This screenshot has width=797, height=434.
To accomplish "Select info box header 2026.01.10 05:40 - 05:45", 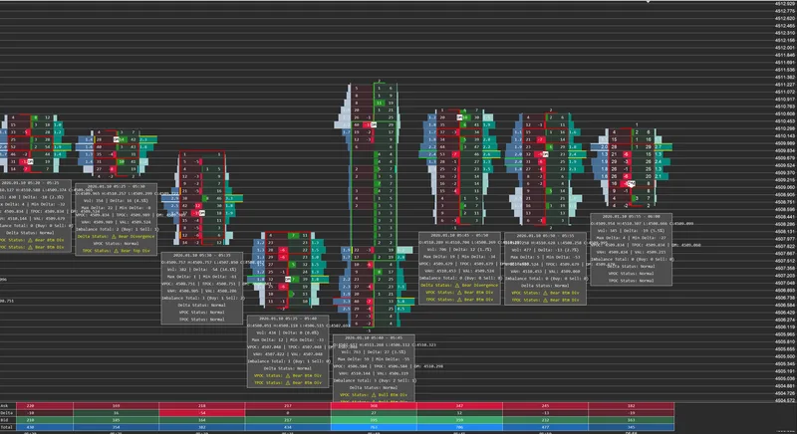I will click(x=374, y=337).
